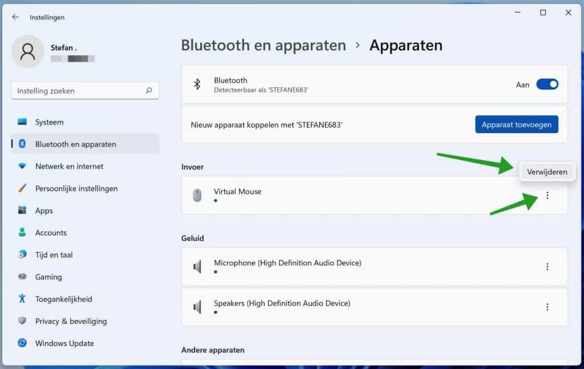Image resolution: width=584 pixels, height=369 pixels.
Task: Click the Tijd en taal clock icon
Action: pyautogui.click(x=22, y=254)
